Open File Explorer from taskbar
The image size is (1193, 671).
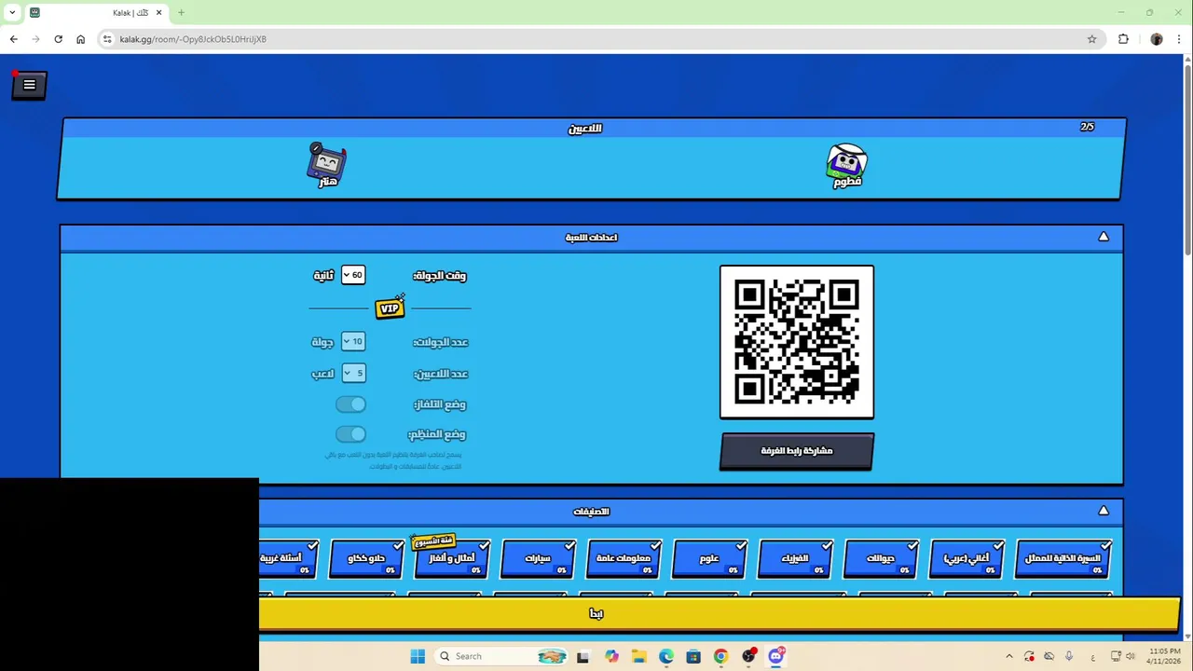coord(638,656)
